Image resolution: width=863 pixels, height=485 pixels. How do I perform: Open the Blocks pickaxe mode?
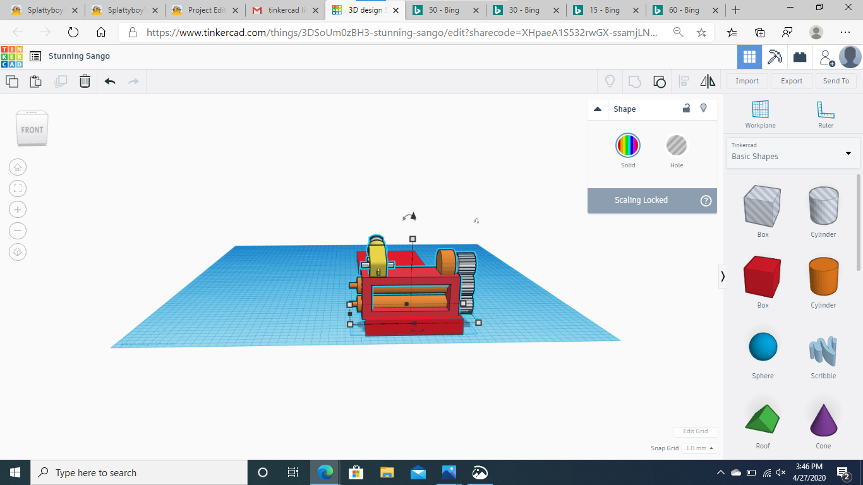(775, 57)
